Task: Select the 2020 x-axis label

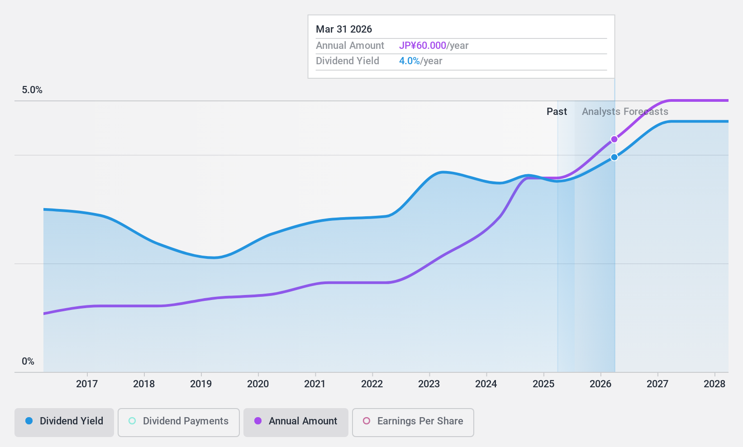Action: [x=258, y=384]
